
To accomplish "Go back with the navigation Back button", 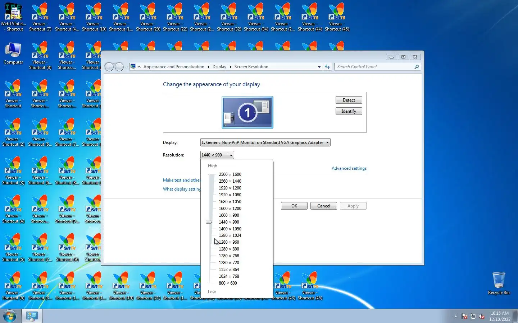I will pos(109,67).
